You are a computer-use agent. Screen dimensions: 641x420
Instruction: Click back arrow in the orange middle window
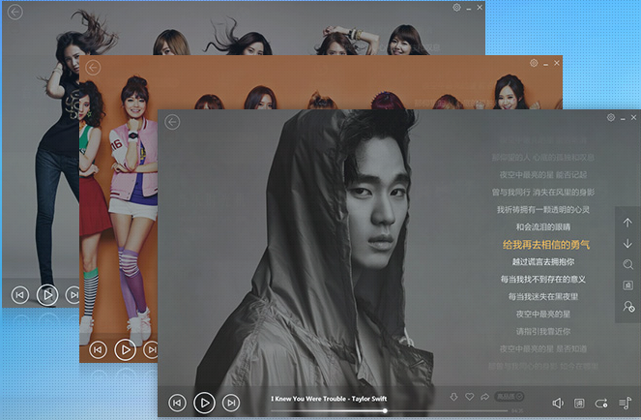coord(93,68)
